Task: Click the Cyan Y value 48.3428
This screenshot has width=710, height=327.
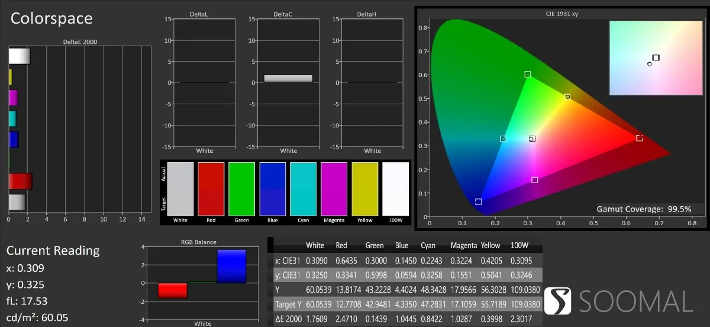Action: (433, 290)
